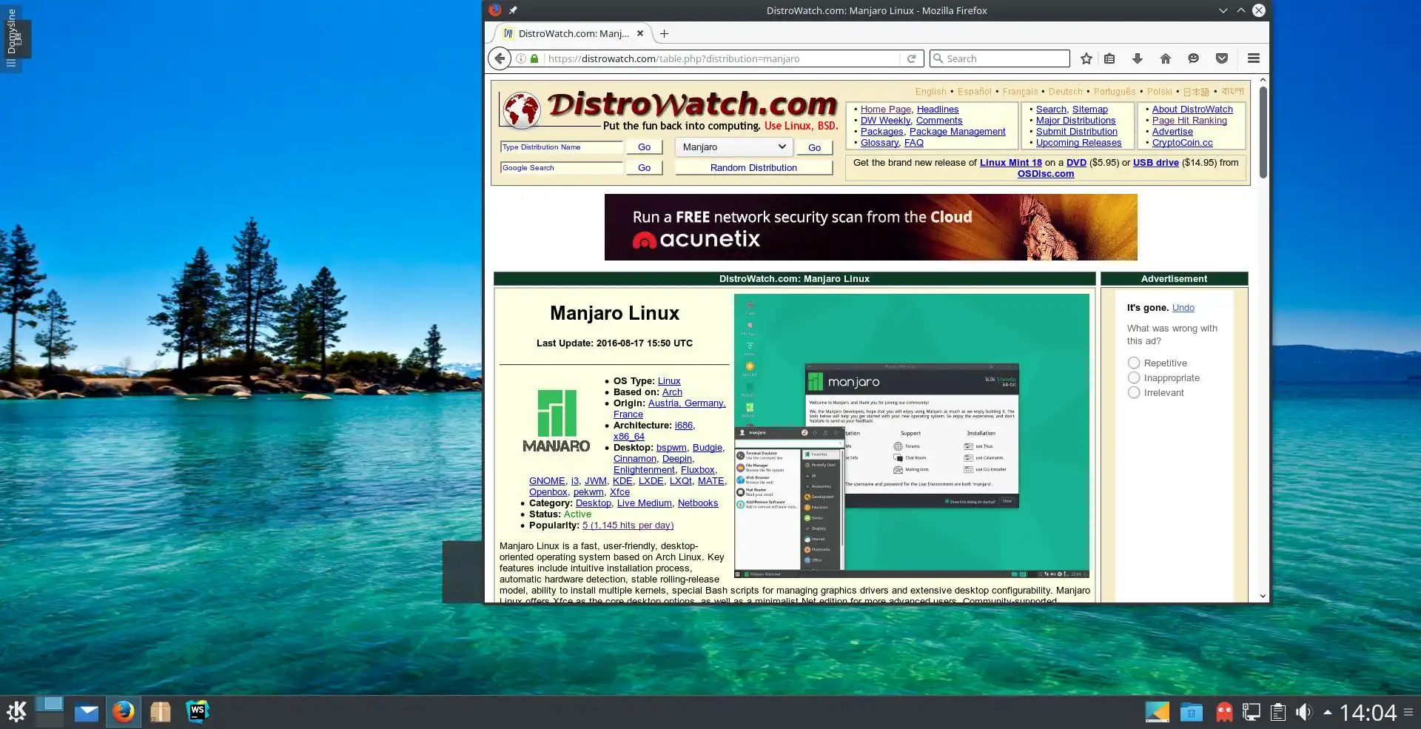Open the virtual desktop pager
Image resolution: width=1421 pixels, height=729 pixels.
[x=50, y=712]
